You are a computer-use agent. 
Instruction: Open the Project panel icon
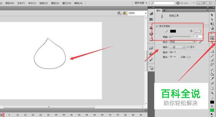pos(151,68)
